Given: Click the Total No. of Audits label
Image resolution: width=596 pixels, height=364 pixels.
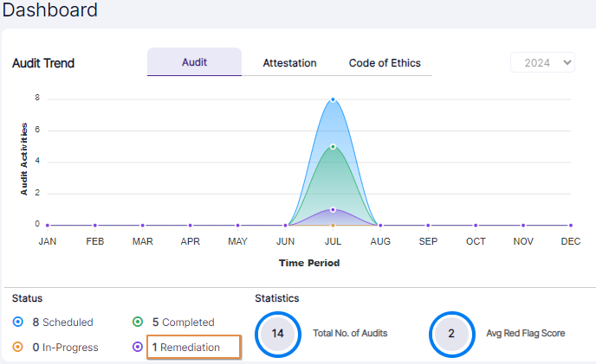Looking at the screenshot, I should (349, 333).
